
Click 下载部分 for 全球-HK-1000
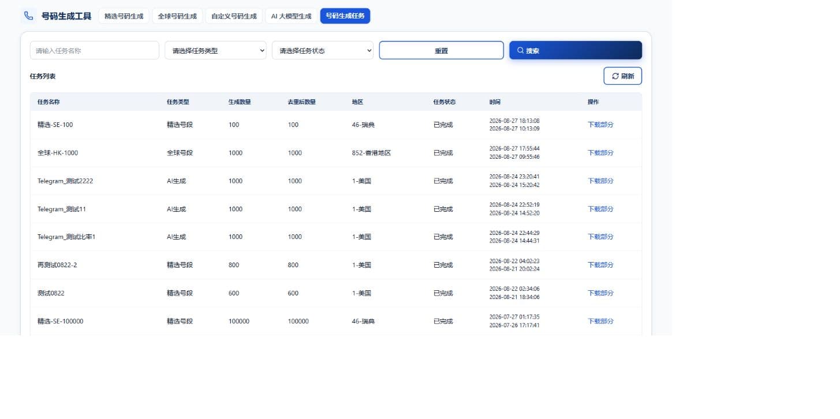(600, 153)
